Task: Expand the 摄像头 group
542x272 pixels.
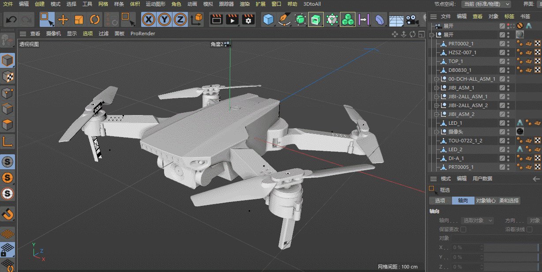Action: 436,132
